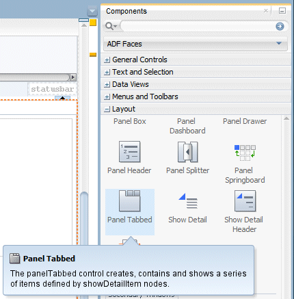The height and width of the screenshot is (299, 294).
Task: Click the black collapse arrow under statusbar
Action: point(62,98)
